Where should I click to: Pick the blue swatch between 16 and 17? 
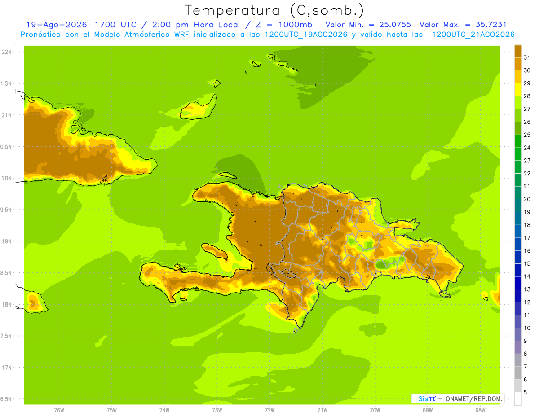(x=518, y=244)
